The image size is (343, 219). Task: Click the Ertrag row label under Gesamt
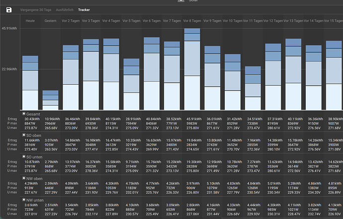point(12,119)
